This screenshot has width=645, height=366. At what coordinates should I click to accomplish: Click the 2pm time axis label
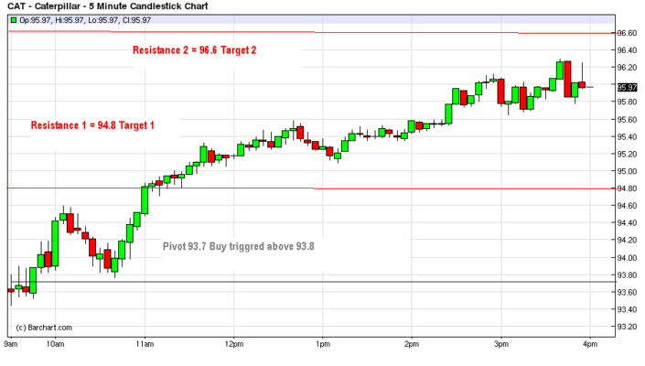coord(412,344)
